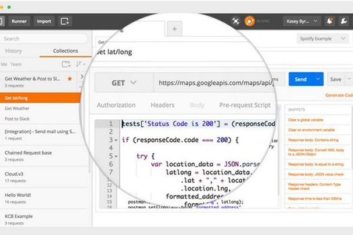Click the sort collections icon

(80, 63)
